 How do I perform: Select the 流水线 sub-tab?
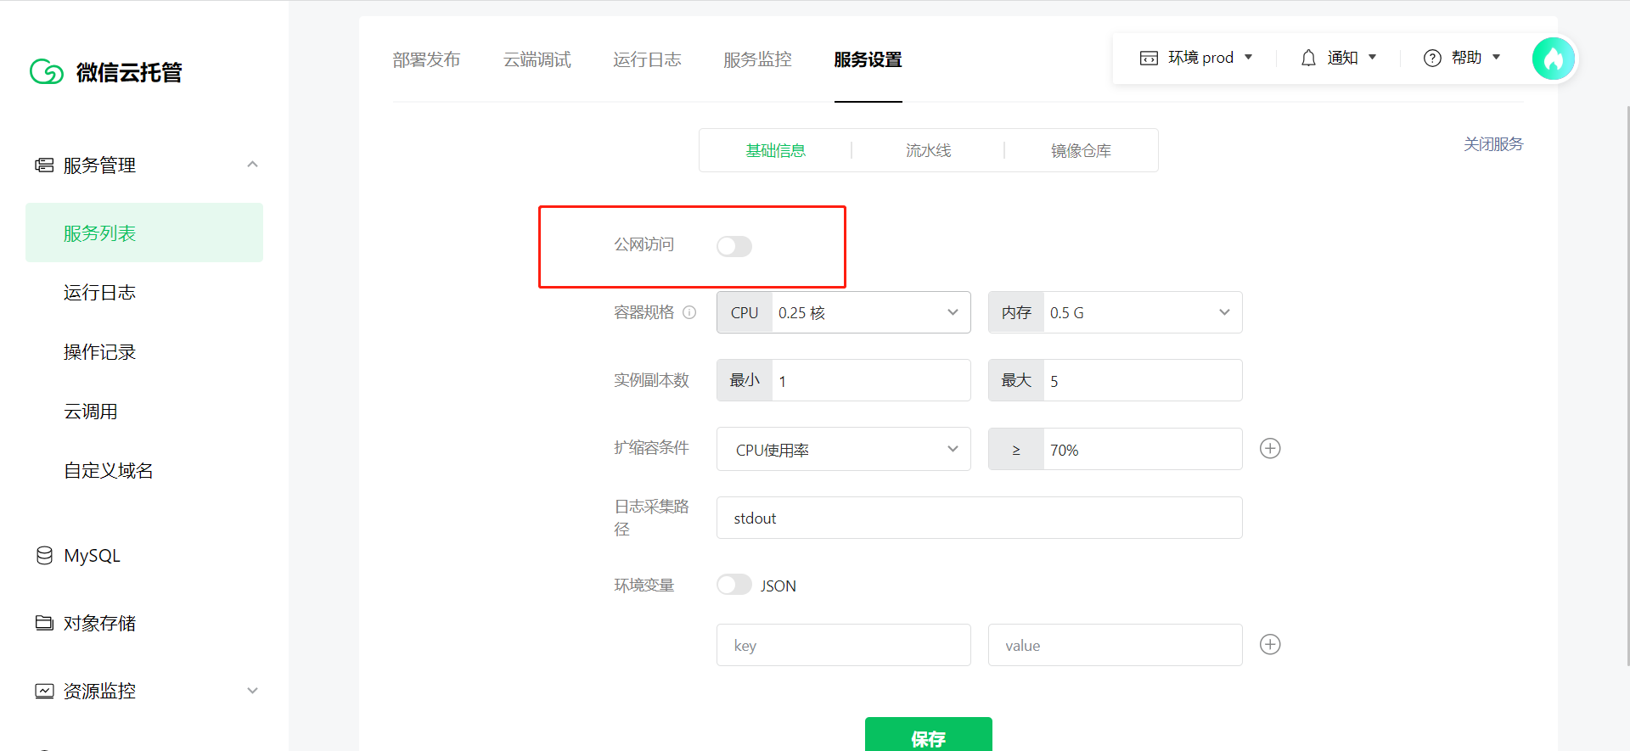point(928,150)
